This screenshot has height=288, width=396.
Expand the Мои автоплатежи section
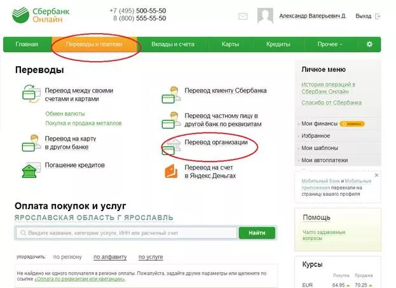(x=324, y=160)
